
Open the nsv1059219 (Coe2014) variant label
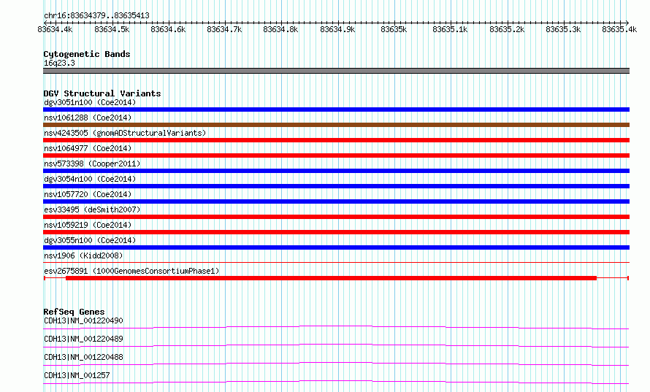click(x=88, y=225)
